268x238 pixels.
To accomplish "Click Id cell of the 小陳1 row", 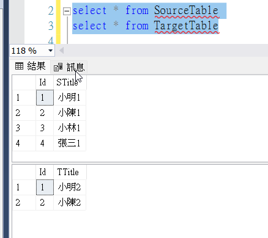I will [x=45, y=113].
